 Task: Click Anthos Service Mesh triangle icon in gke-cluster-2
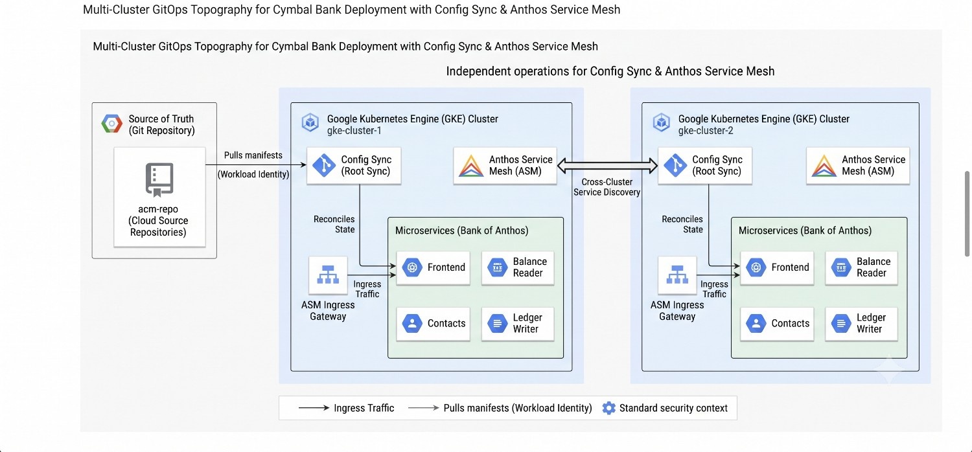(824, 166)
